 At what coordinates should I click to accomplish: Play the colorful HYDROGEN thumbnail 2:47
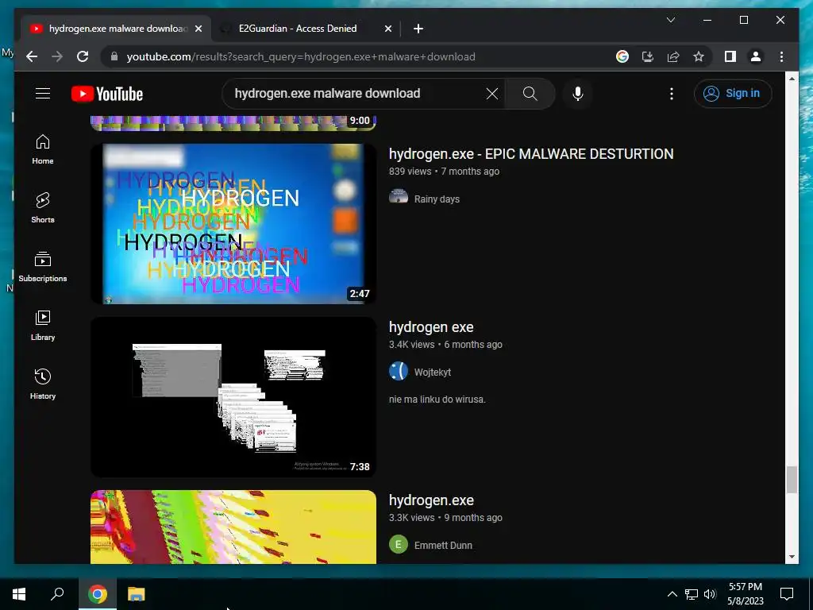point(233,223)
